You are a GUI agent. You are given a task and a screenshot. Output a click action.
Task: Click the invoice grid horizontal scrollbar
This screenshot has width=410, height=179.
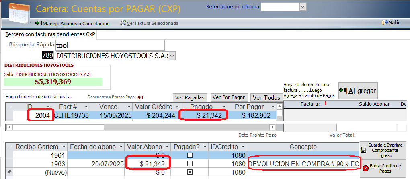141,127
